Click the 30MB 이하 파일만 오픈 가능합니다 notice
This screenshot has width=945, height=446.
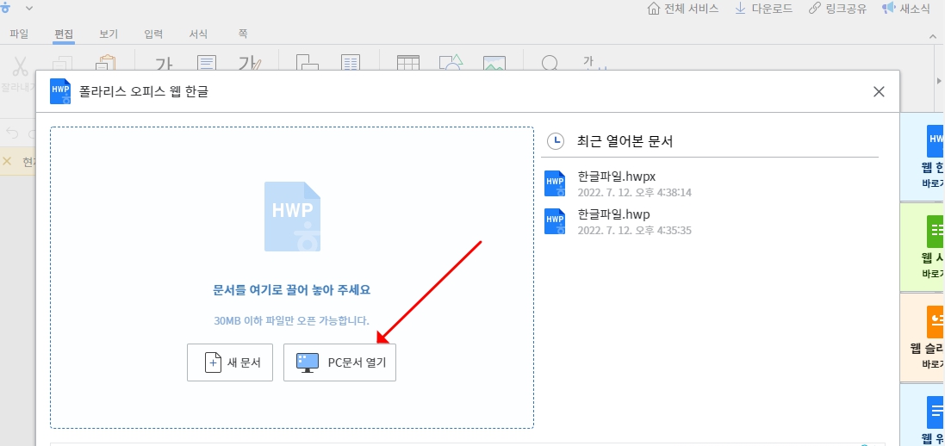(292, 320)
